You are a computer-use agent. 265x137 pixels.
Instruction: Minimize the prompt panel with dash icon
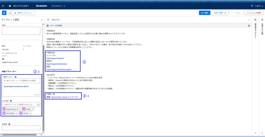pos(249,20)
